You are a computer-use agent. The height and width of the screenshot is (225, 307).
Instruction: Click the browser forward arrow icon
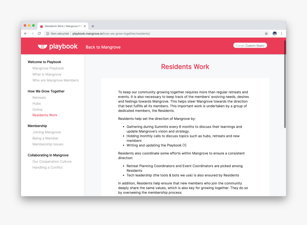coord(32,34)
